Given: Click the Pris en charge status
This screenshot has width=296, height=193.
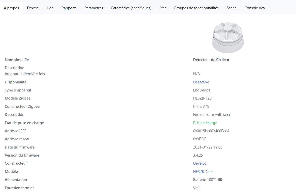Looking at the screenshot, I should point(205,123).
